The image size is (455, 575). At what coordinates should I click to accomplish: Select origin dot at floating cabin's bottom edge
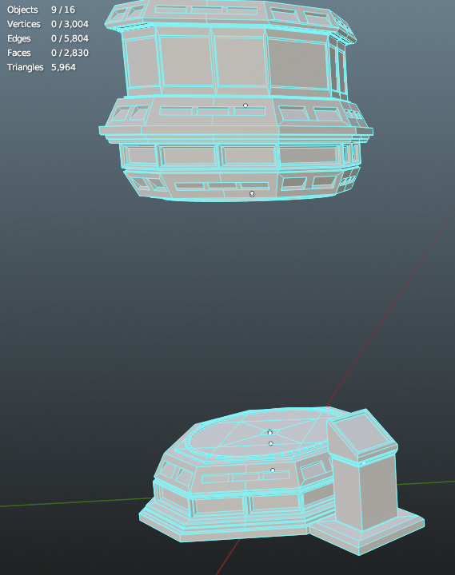pos(252,193)
